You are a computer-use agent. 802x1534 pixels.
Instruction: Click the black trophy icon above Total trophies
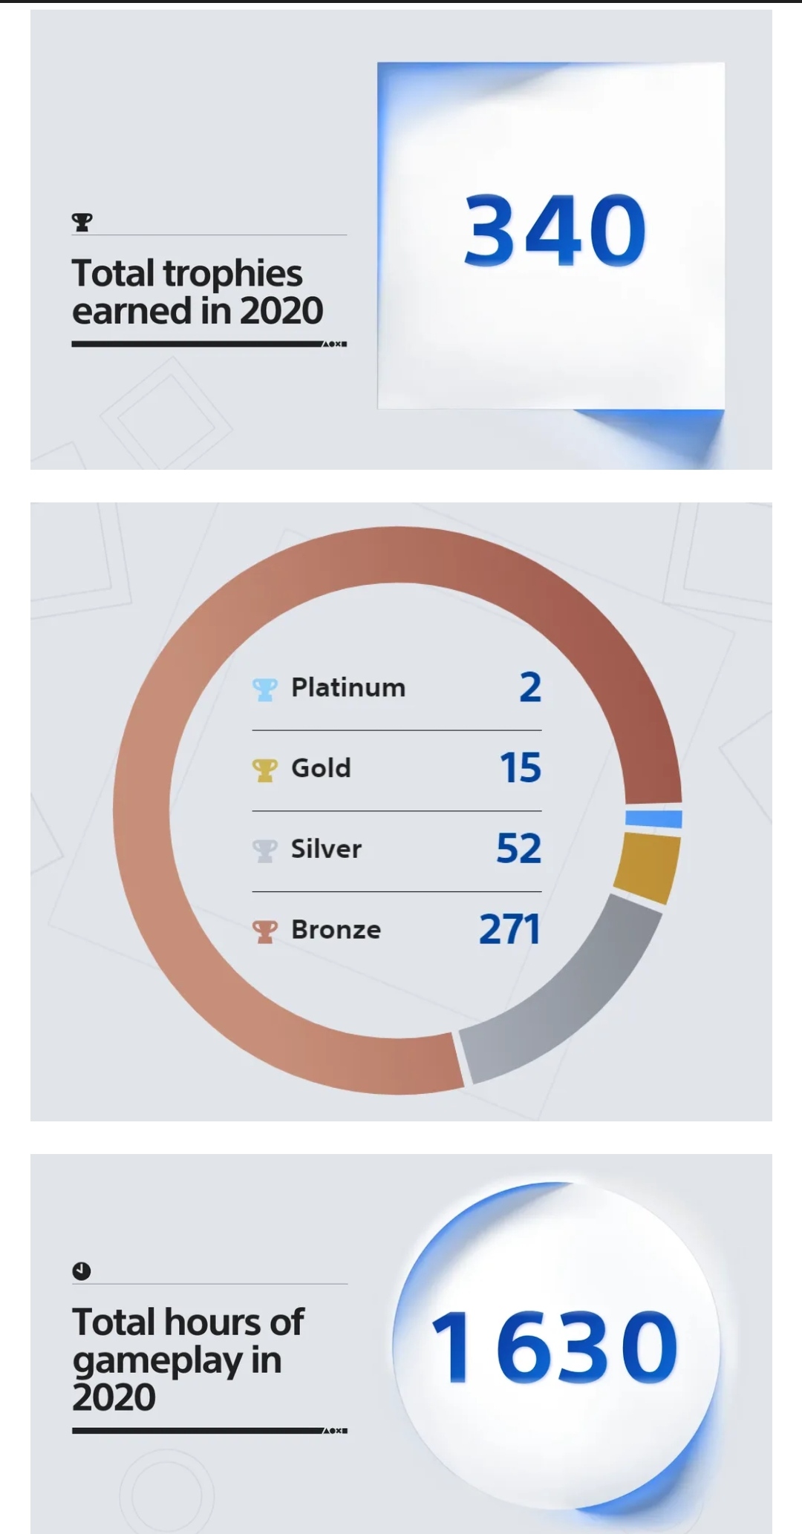point(82,221)
